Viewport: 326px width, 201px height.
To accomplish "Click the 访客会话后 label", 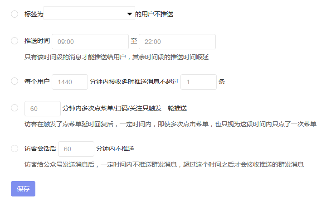I will 40,148.
